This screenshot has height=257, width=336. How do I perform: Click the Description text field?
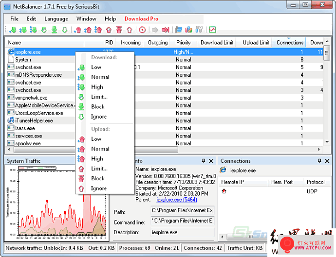(x=183, y=232)
